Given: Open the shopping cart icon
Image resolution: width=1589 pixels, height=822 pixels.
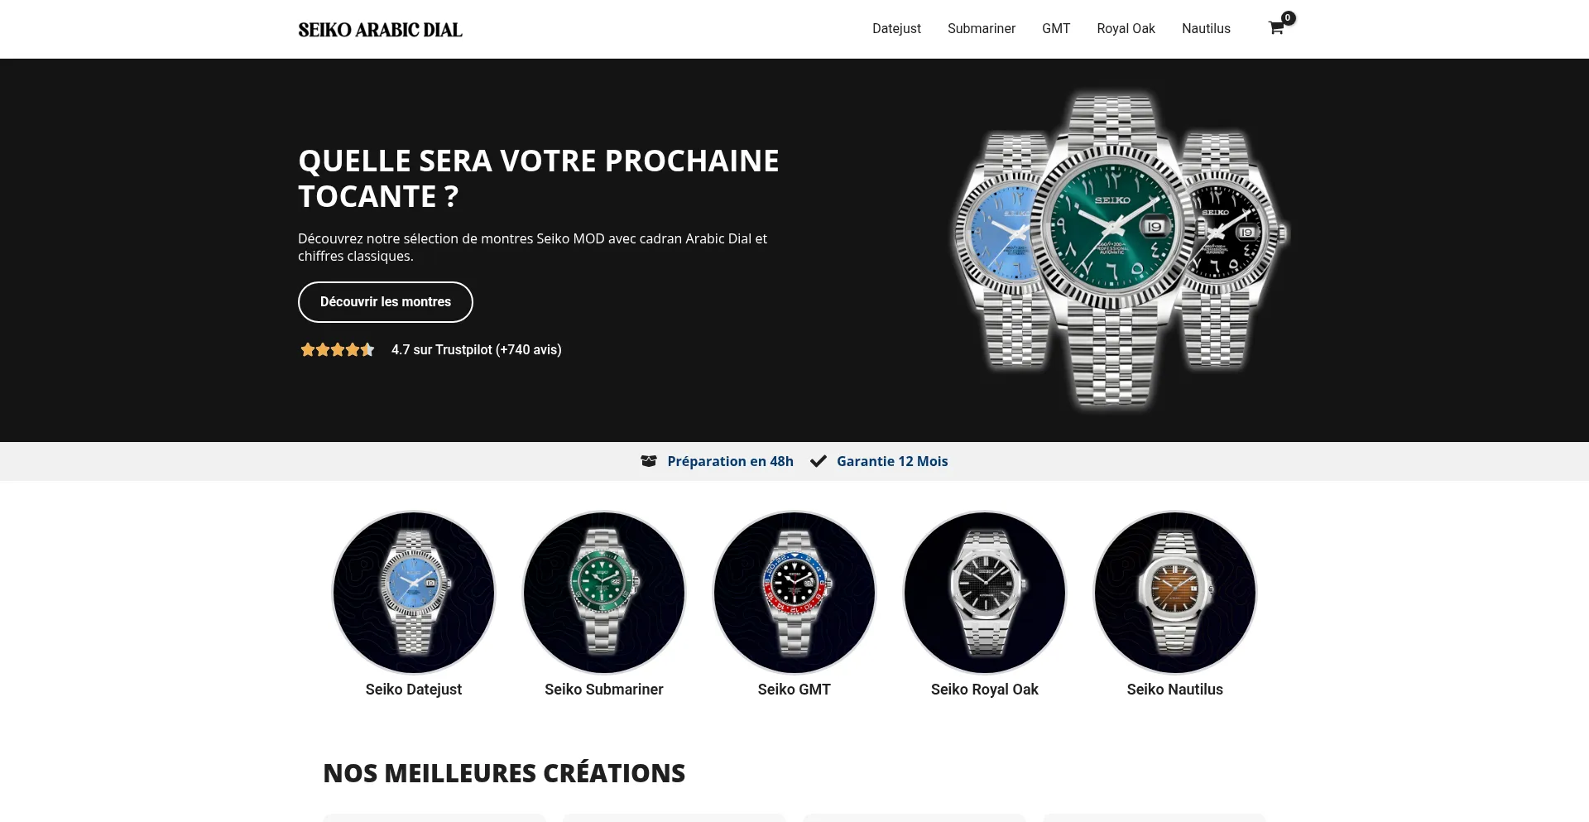Looking at the screenshot, I should (x=1275, y=28).
